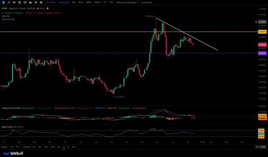Select the 2h interval
The height and width of the screenshot is (157, 268).
(x=59, y=147)
